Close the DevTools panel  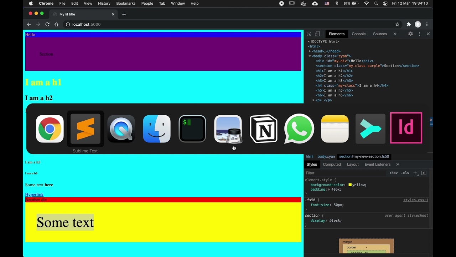click(428, 34)
